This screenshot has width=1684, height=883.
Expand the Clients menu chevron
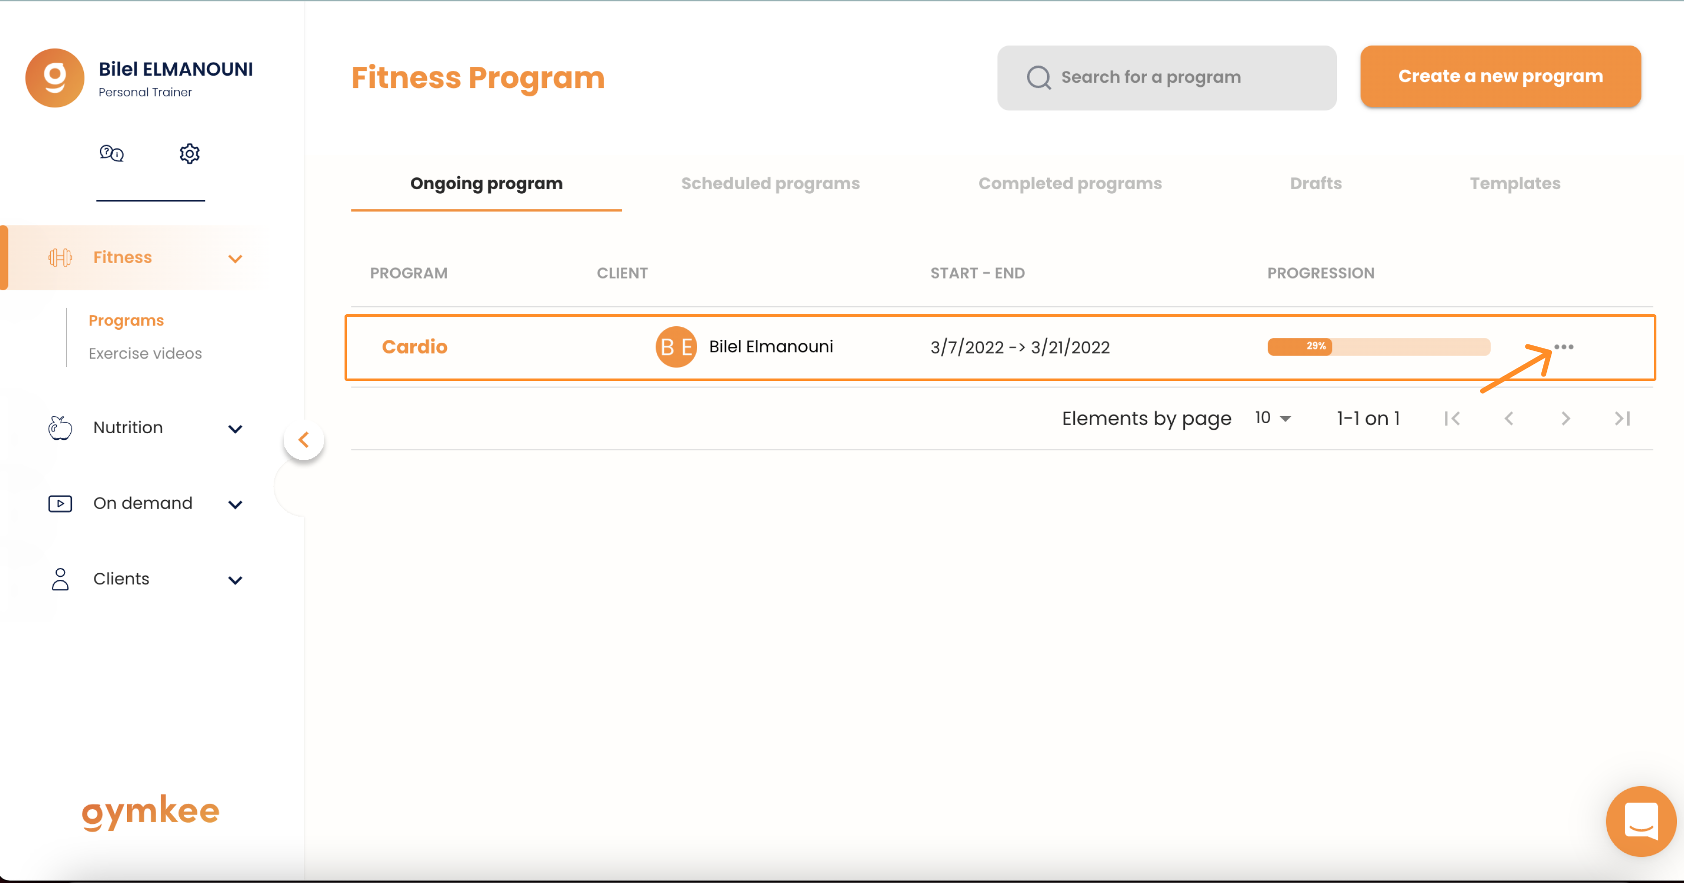pos(236,580)
